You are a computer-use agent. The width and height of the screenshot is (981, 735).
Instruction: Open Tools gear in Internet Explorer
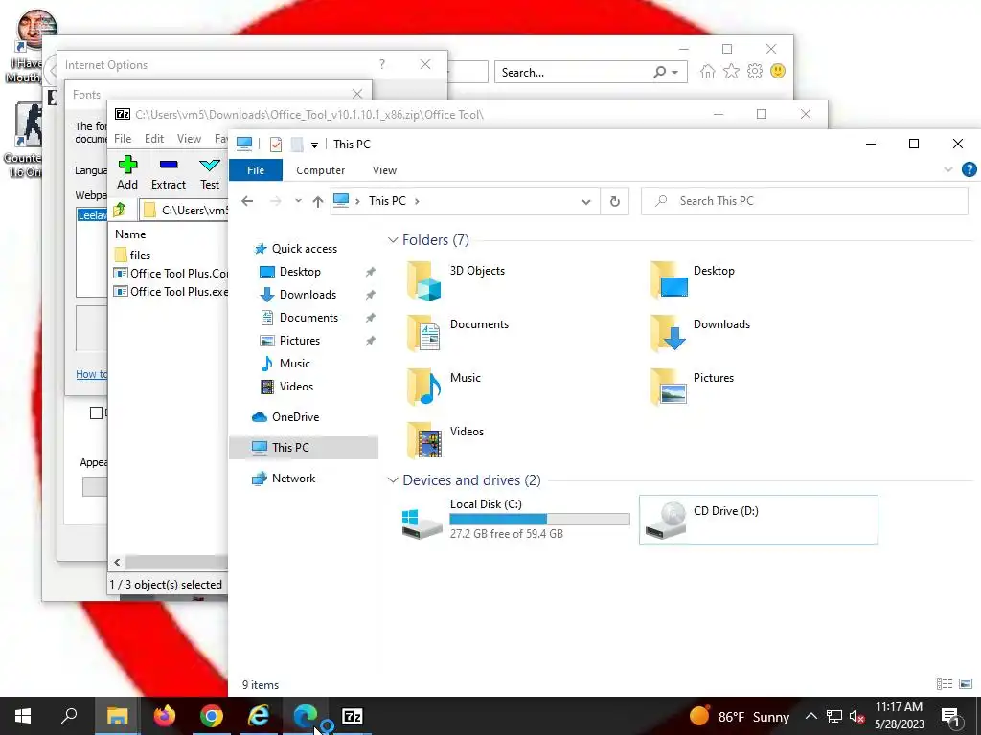tap(755, 71)
